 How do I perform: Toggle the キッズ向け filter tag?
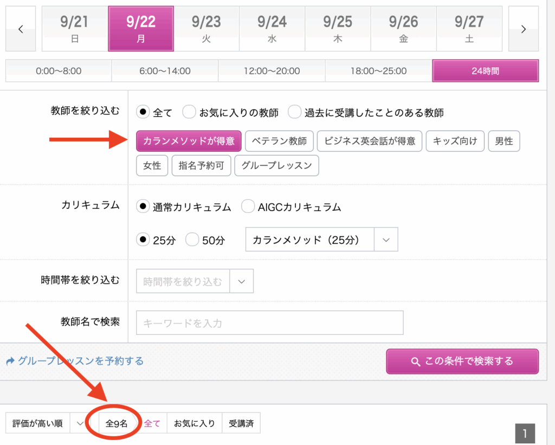(x=455, y=141)
